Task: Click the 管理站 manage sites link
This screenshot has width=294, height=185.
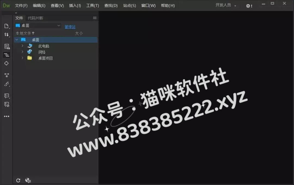Action: tap(70, 27)
